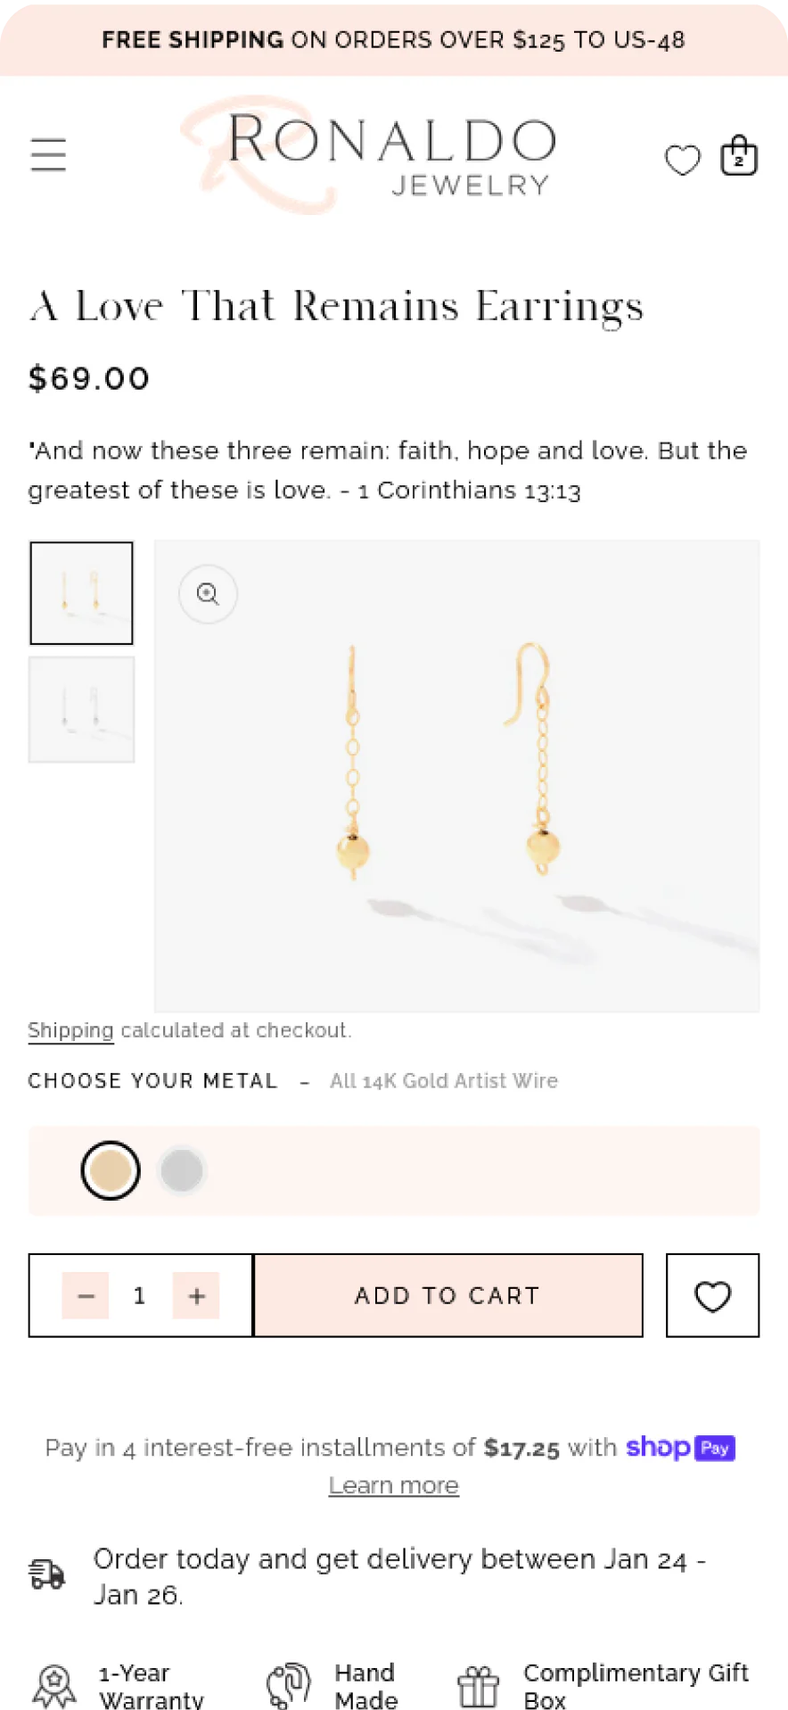
Task: Click the Complimentary Gift Box icon
Action: click(479, 1686)
